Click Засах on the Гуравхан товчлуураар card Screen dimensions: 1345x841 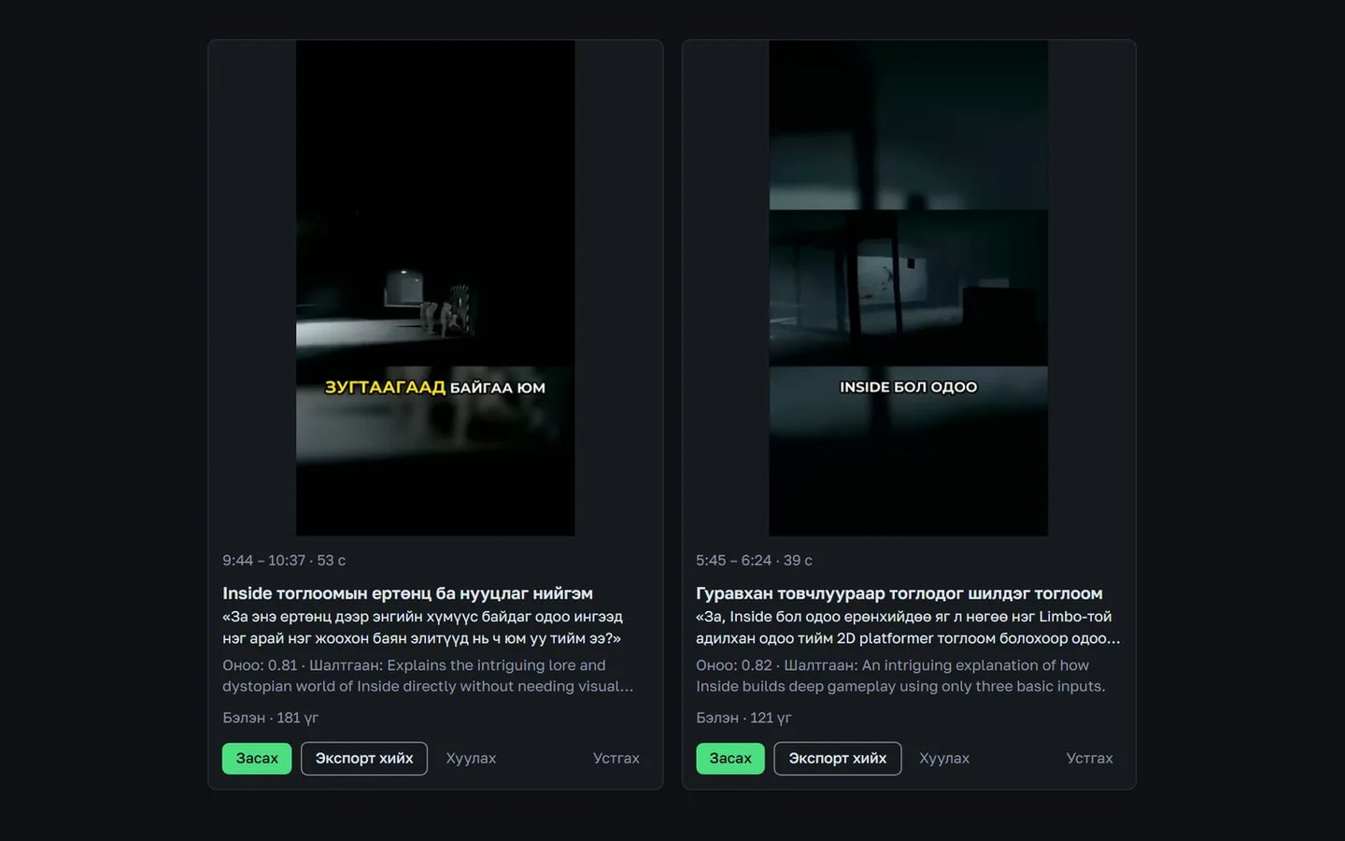730,758
